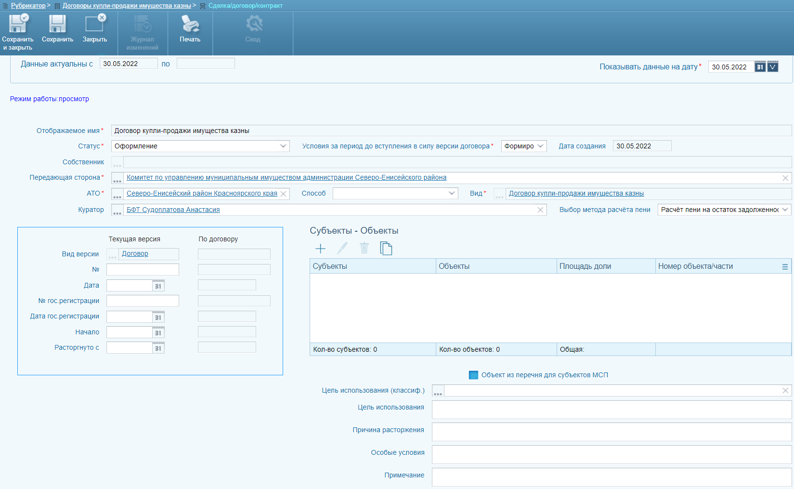The image size is (794, 489).
Task: Expand the Способ dropdown
Action: [x=452, y=193]
